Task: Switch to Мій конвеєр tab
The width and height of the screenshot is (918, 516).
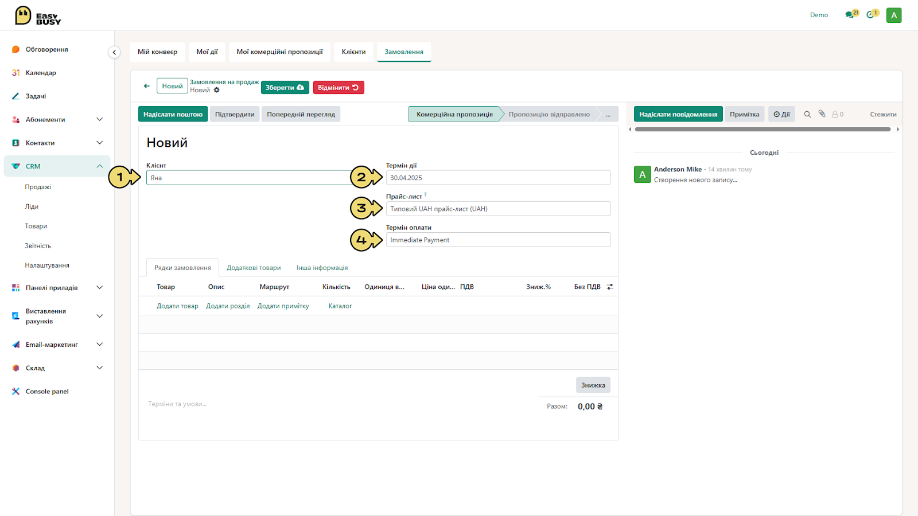Action: pyautogui.click(x=157, y=52)
